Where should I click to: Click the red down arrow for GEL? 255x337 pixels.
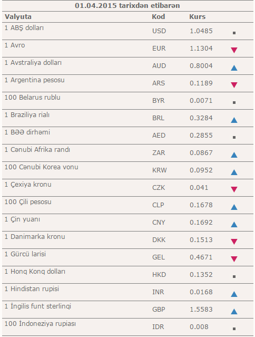pos(234,259)
